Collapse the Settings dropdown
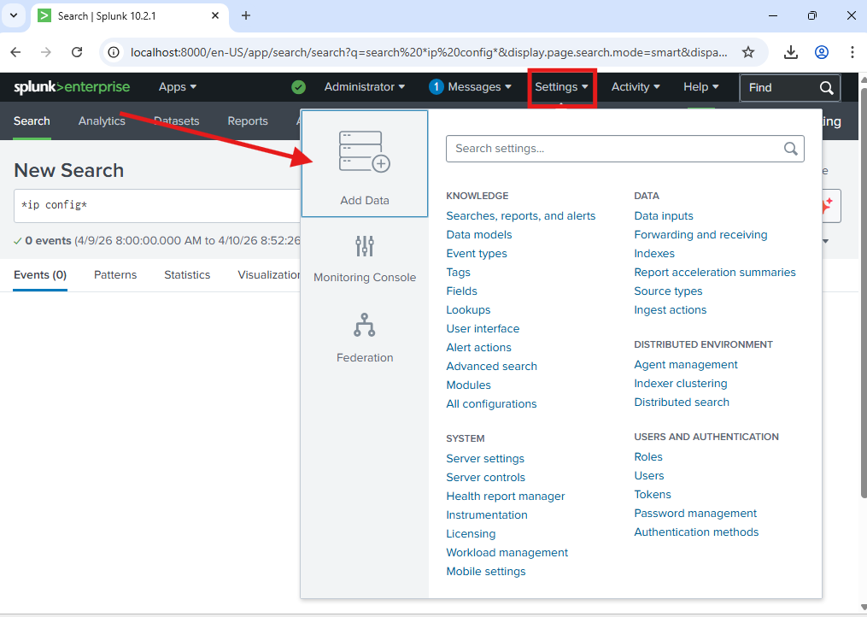The image size is (867, 617). click(x=561, y=87)
